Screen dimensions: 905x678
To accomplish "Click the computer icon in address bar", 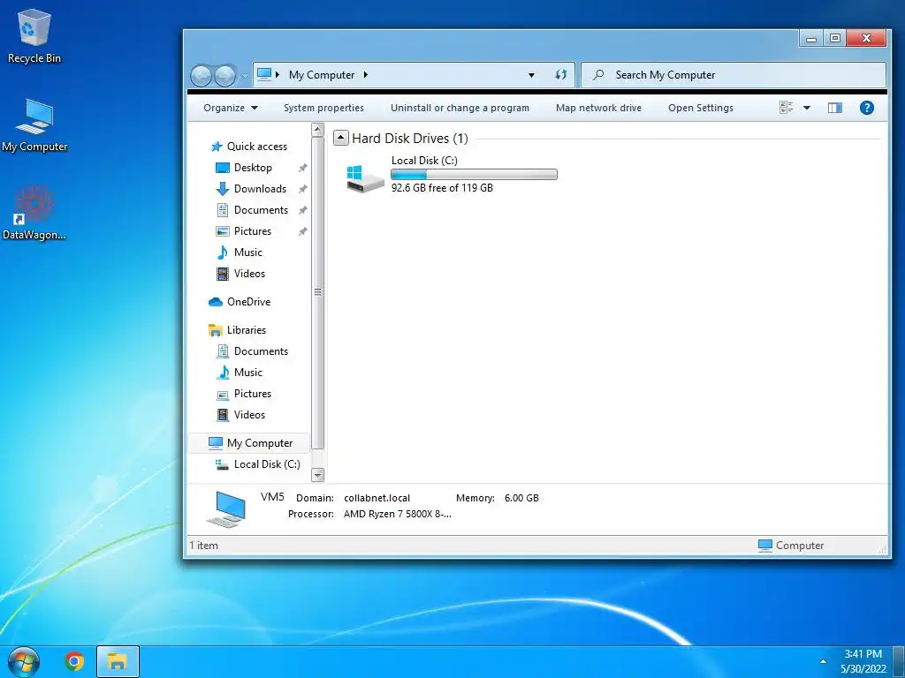I will tap(264, 74).
